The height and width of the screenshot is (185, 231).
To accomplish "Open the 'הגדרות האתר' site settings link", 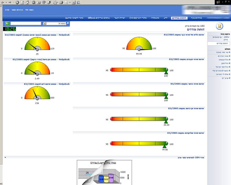I will pyautogui.click(x=17, y=10).
